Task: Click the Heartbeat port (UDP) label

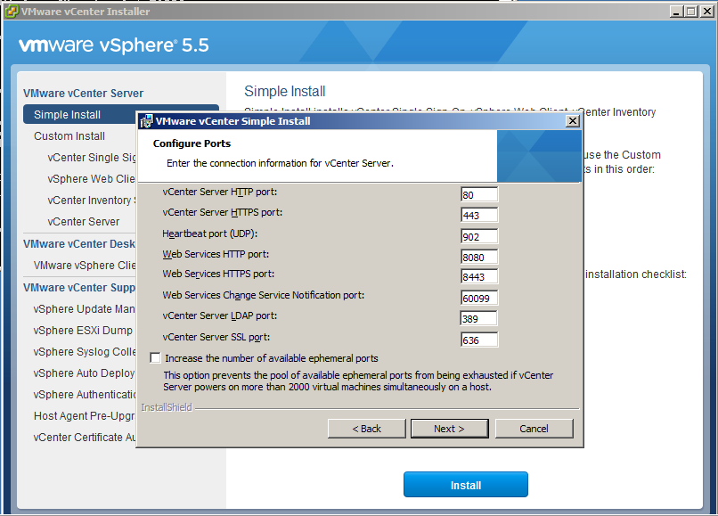Action: point(209,233)
